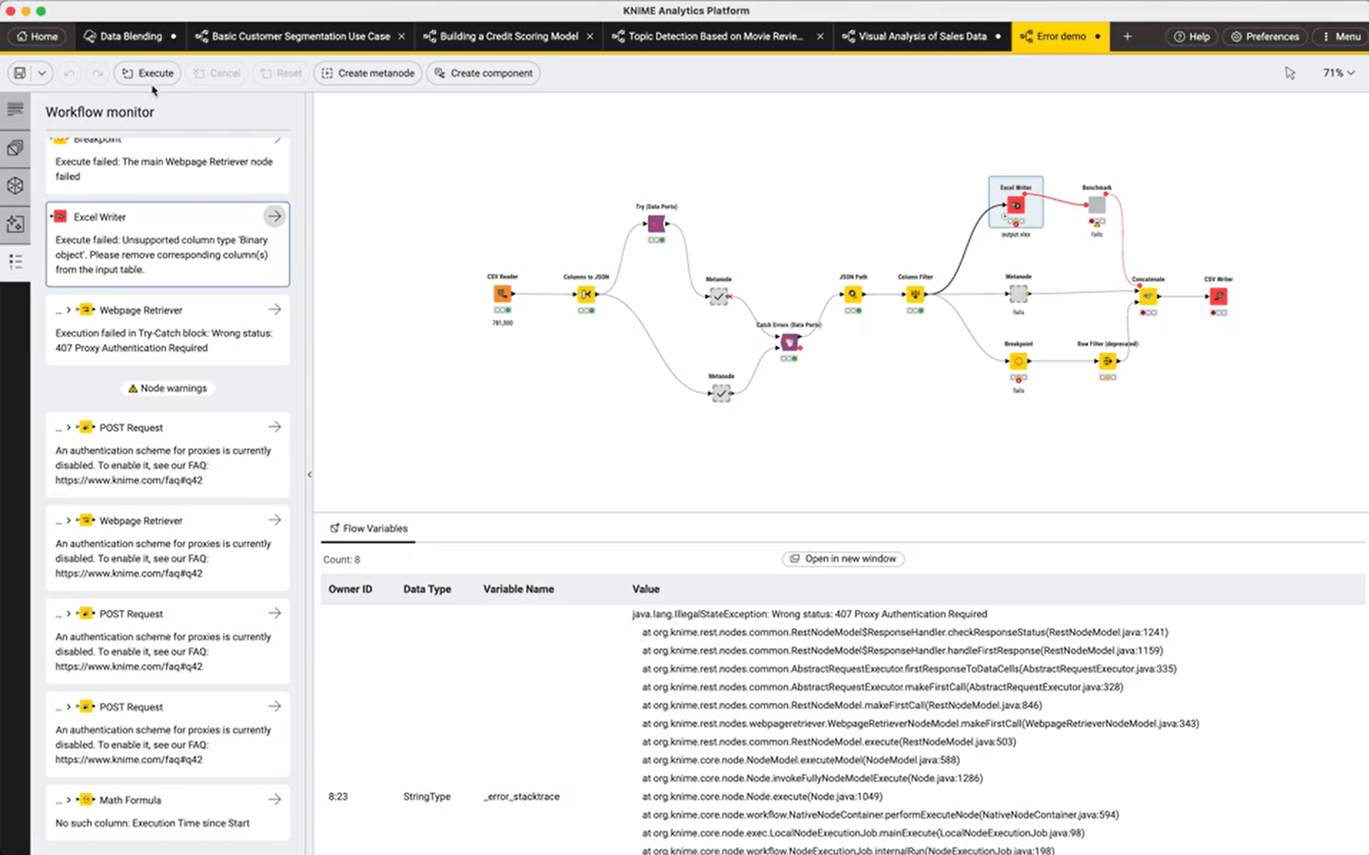Click Create metanode
1369x855 pixels.
click(367, 73)
